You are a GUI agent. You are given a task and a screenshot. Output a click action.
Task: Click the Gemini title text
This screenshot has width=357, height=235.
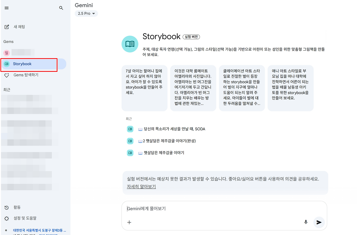tap(84, 5)
